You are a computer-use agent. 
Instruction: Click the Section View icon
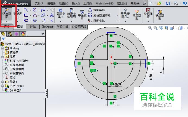[x=166, y=28]
